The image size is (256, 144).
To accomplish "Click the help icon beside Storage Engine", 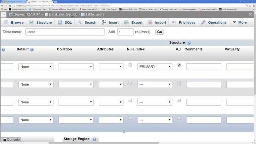I will (x=94, y=139).
